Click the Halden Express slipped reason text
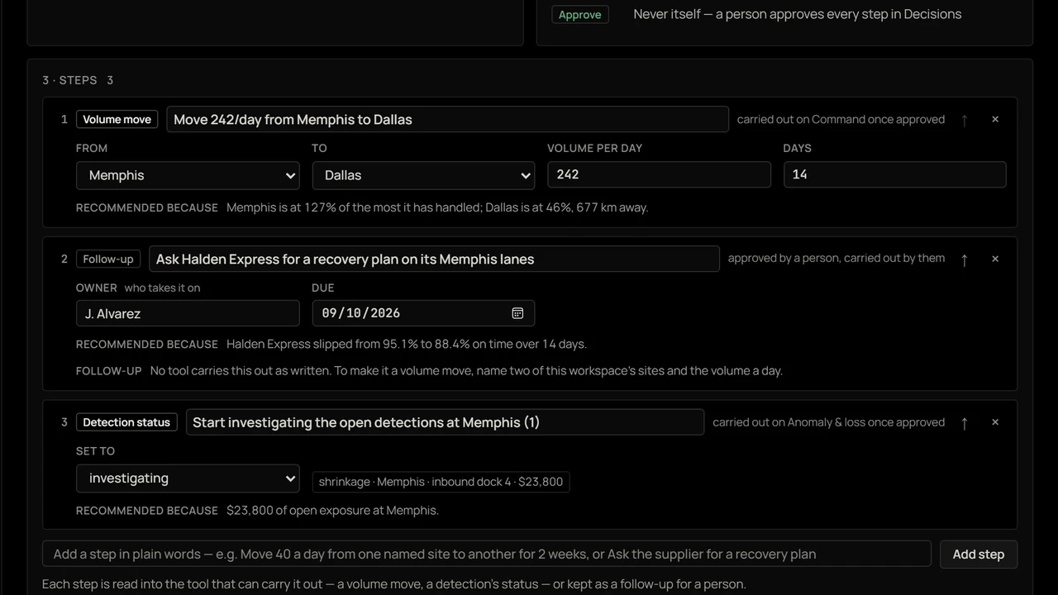1058x595 pixels. (407, 344)
